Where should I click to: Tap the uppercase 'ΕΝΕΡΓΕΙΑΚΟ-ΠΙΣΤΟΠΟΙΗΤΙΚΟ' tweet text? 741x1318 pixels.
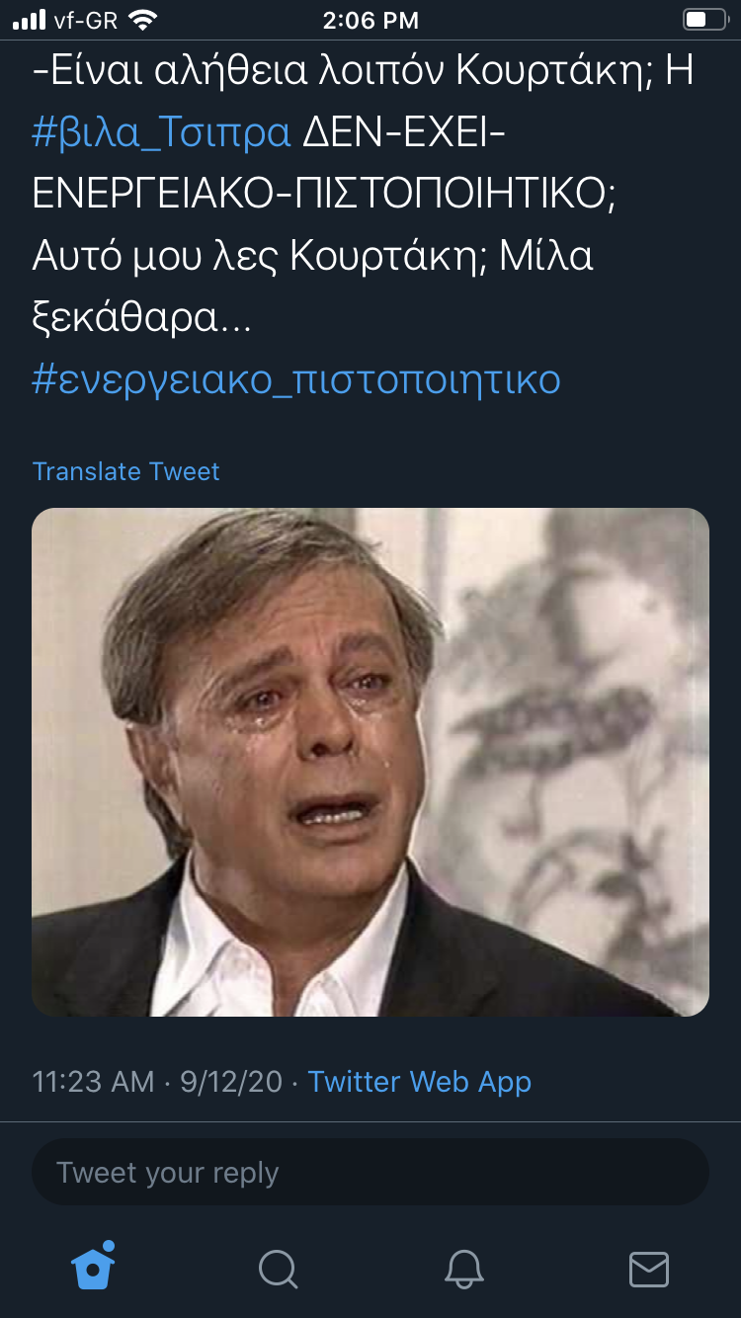[323, 194]
